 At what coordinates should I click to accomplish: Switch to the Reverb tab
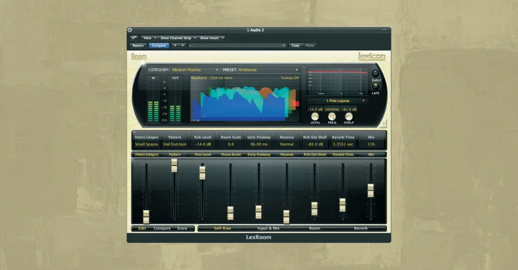[x=361, y=228]
